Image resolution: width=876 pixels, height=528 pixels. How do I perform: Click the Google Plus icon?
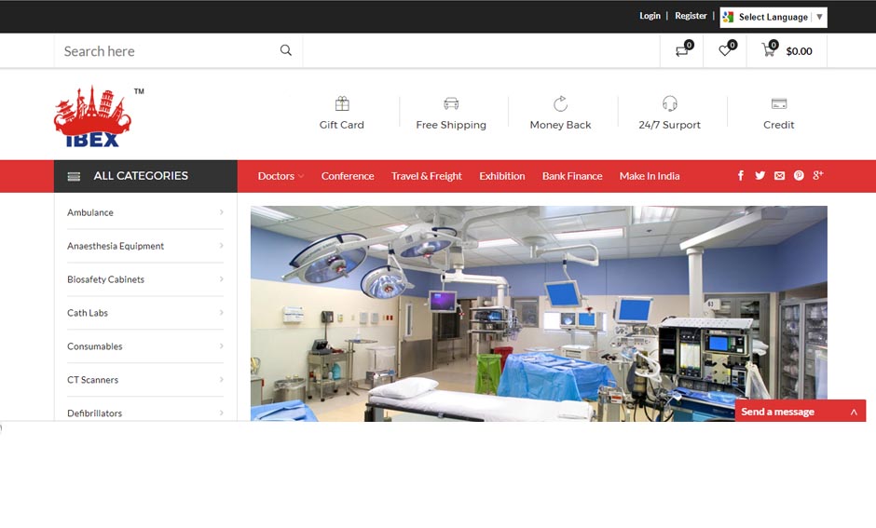point(818,176)
